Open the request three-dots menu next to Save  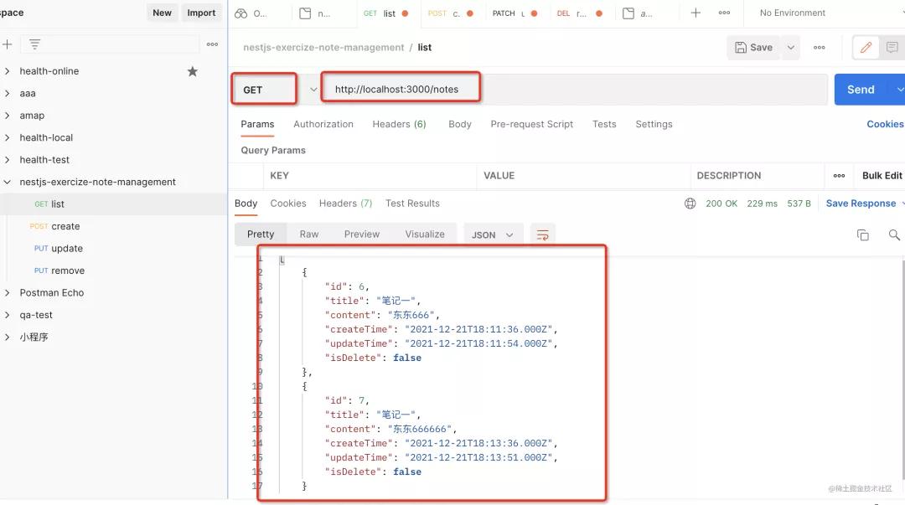coord(819,48)
